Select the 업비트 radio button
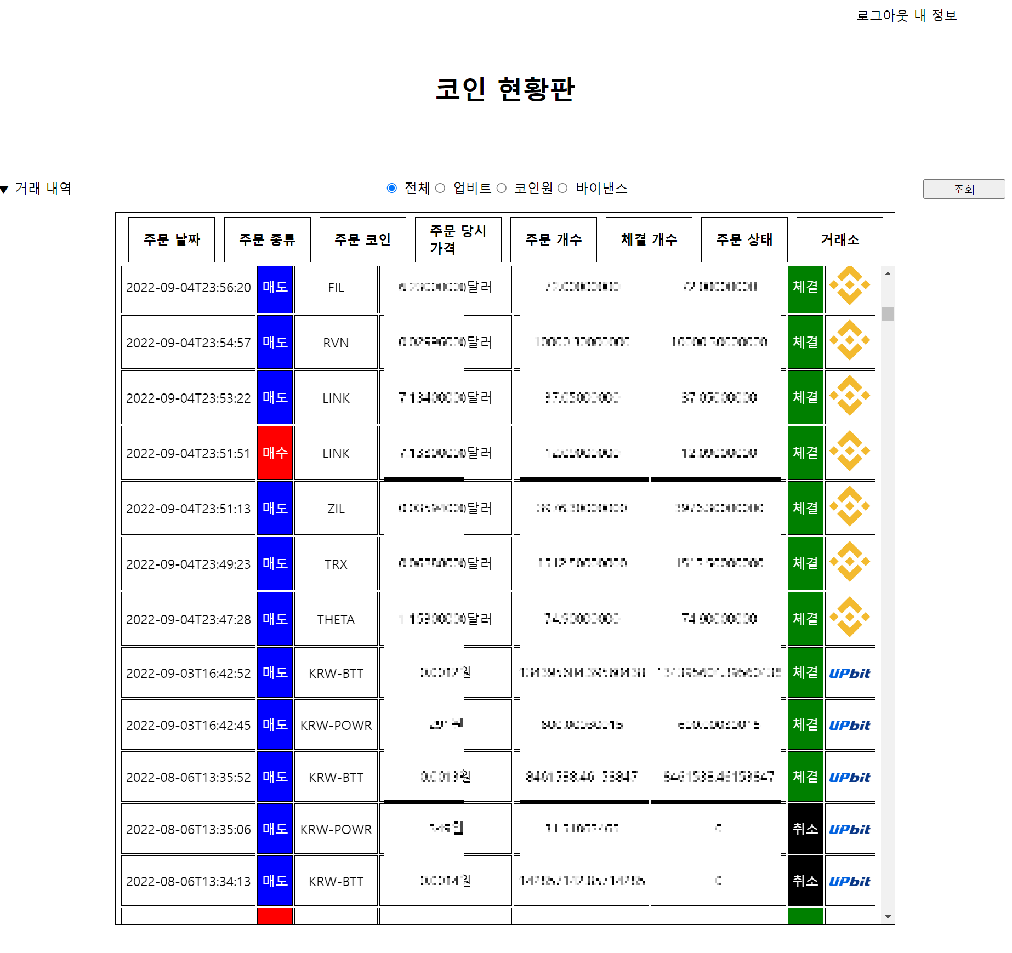Viewport: 1012px width, 953px height. tap(440, 188)
